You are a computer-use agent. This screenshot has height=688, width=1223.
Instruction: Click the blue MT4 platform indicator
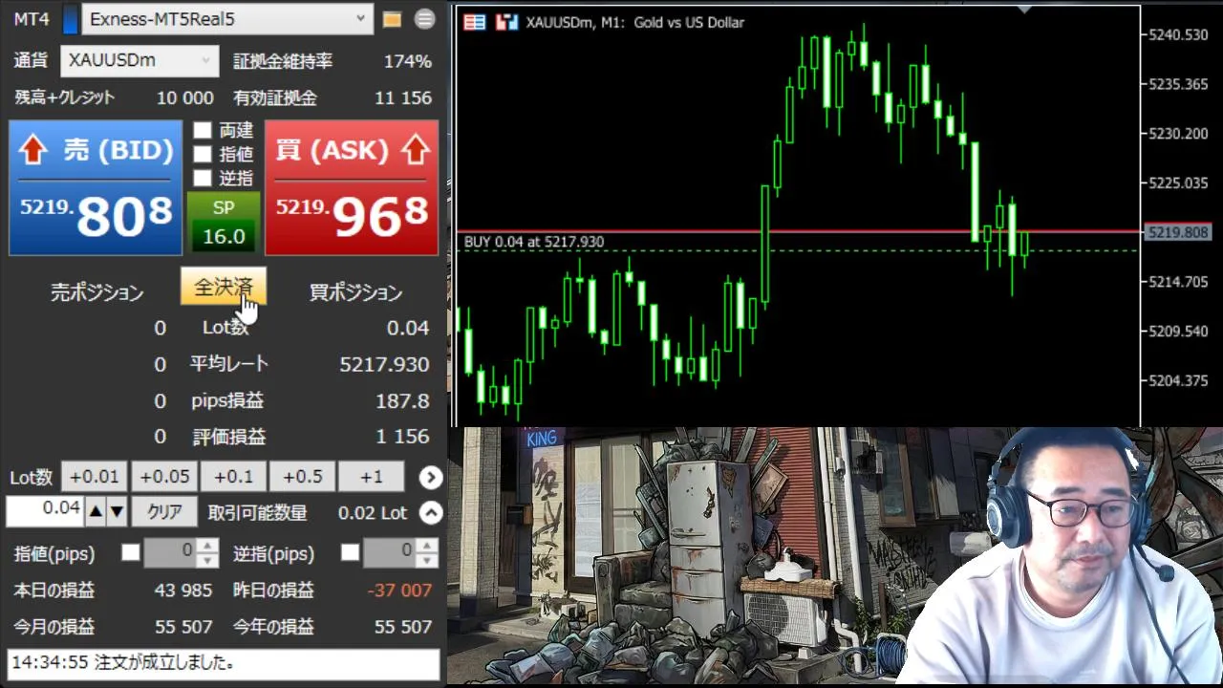pos(70,19)
